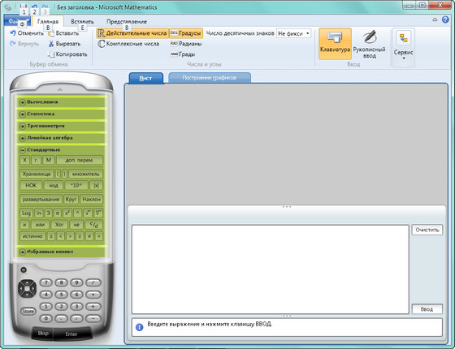Click the Отменить undo button
455x349 pixels.
click(x=27, y=33)
